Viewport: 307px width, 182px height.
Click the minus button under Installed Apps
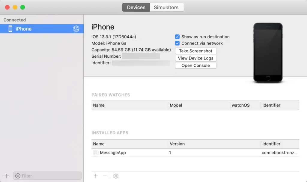[105, 176]
